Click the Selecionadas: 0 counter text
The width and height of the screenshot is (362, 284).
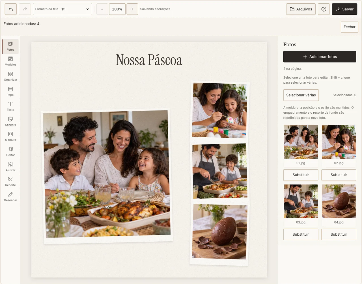pos(344,95)
